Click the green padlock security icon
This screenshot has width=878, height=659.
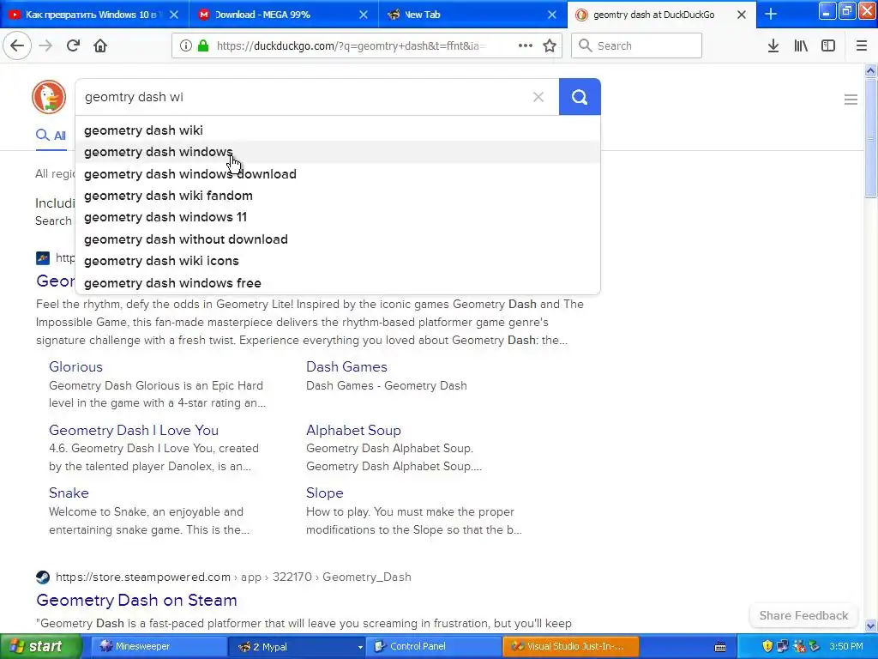202,45
